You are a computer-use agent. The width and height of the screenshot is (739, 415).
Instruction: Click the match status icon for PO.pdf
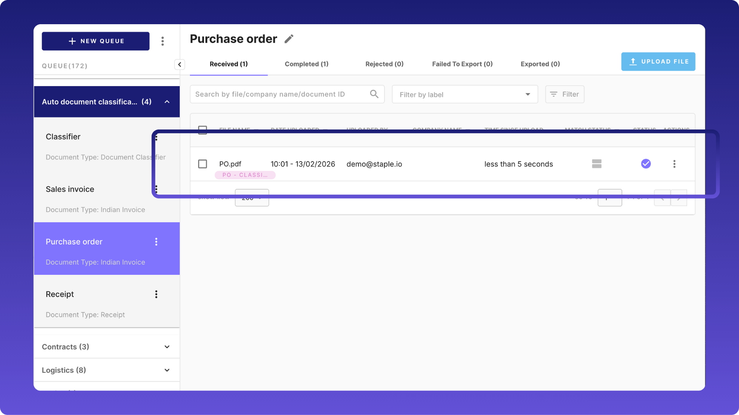coord(597,164)
